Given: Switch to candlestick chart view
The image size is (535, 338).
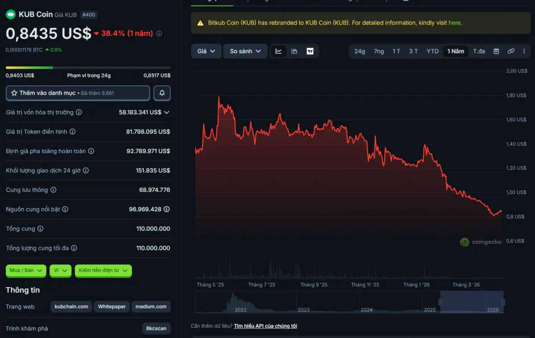Looking at the screenshot, I should 294,51.
